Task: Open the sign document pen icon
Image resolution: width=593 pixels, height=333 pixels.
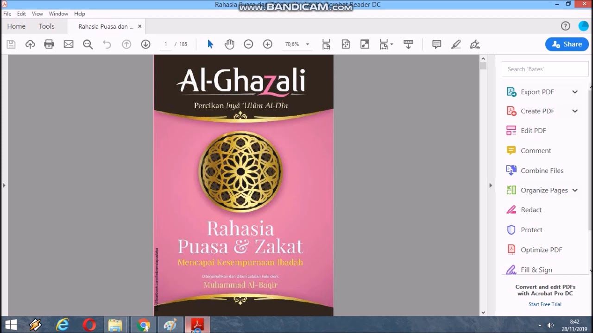Action: pos(475,44)
